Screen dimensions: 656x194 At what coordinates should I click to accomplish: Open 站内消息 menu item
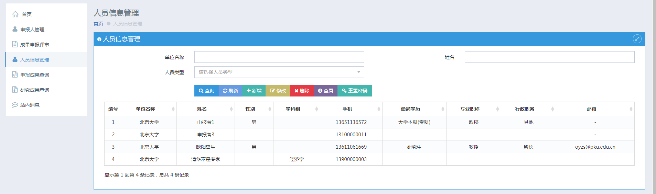[46, 105]
